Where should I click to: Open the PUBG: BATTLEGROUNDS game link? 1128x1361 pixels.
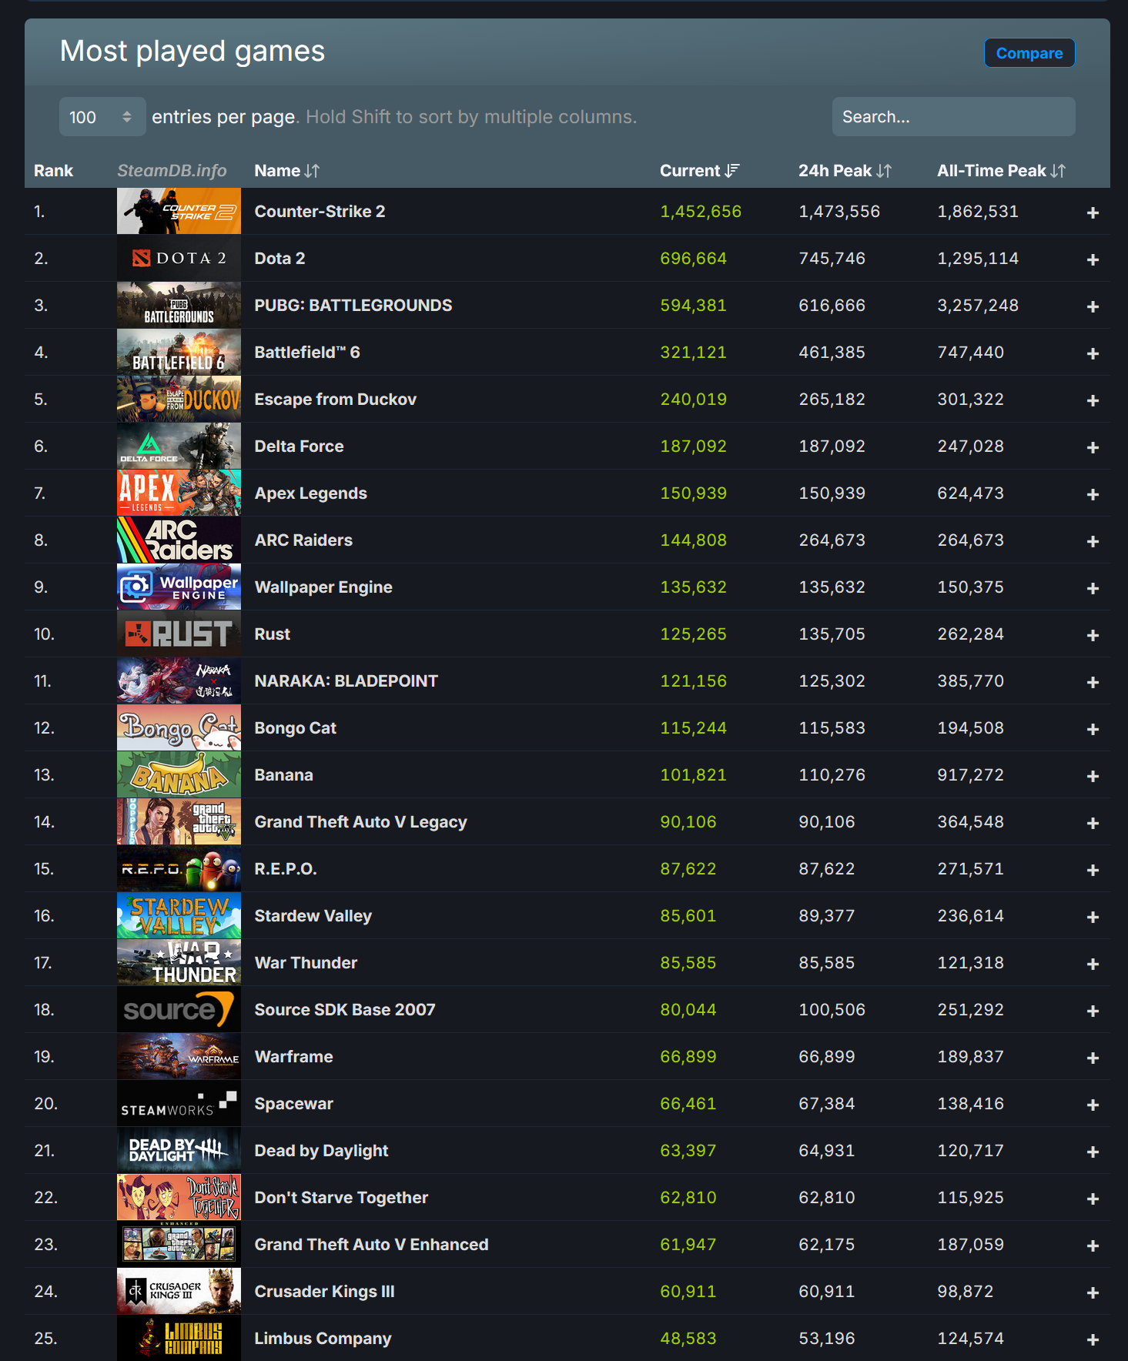pyautogui.click(x=353, y=305)
